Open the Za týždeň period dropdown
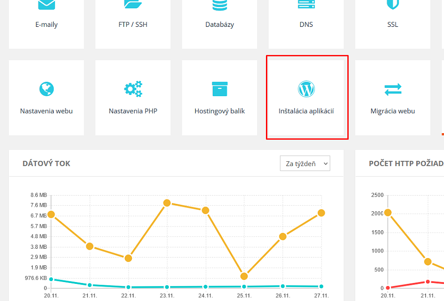Screen dimensions: 444x301 click(305, 163)
